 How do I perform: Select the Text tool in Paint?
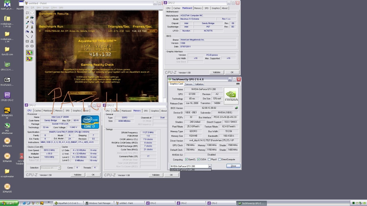pos(32,32)
